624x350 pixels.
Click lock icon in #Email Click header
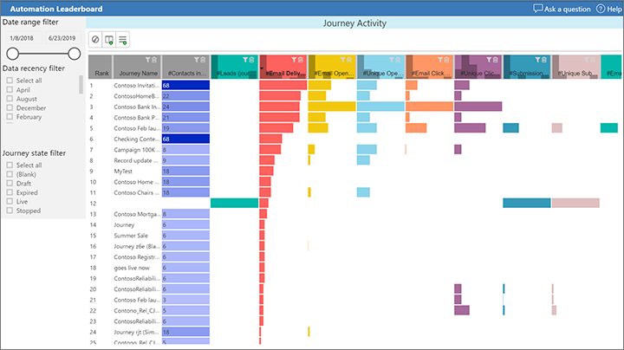click(446, 60)
